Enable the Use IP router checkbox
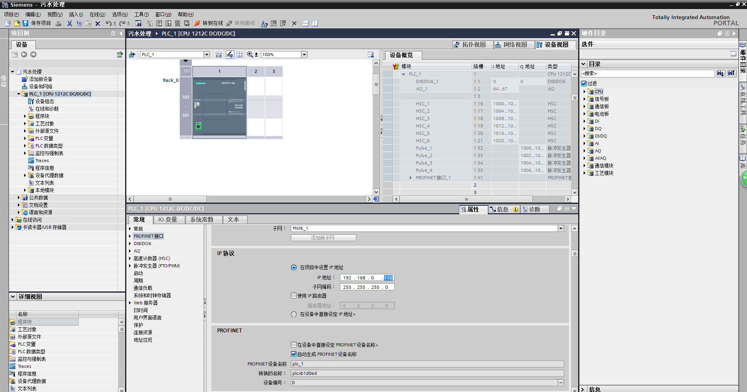 [x=294, y=296]
